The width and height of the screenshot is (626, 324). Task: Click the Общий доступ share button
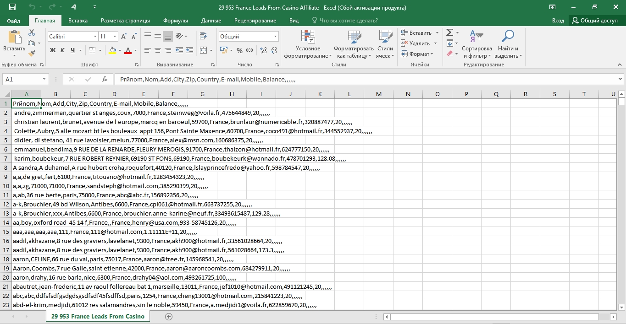(x=594, y=21)
